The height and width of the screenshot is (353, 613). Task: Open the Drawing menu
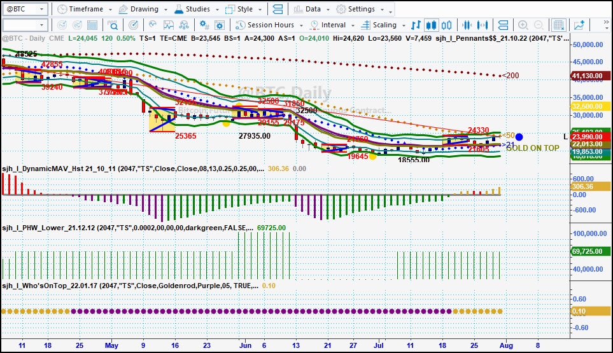coord(139,9)
